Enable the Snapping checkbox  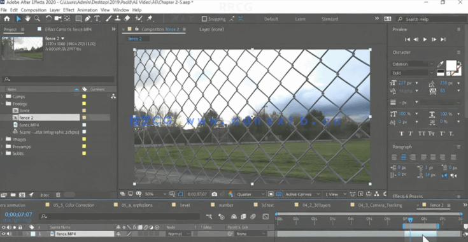point(204,19)
